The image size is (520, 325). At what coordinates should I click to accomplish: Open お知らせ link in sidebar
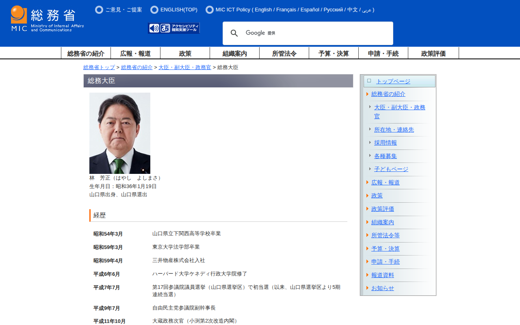(x=382, y=288)
